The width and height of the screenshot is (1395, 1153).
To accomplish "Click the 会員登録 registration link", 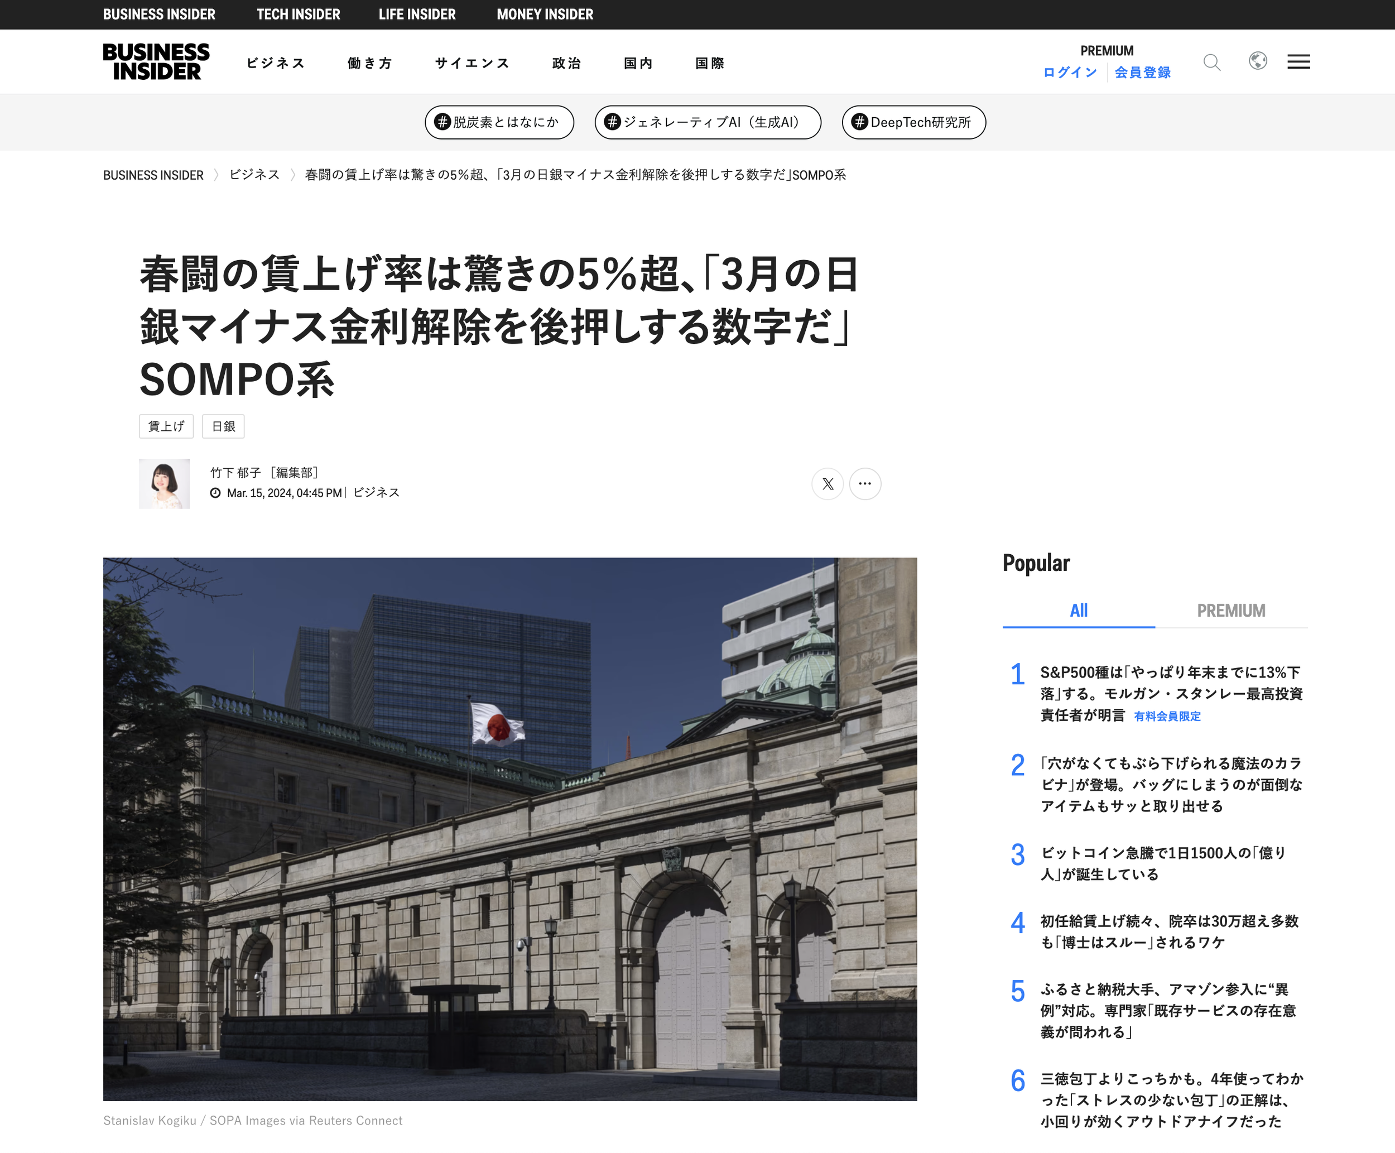I will pos(1142,73).
